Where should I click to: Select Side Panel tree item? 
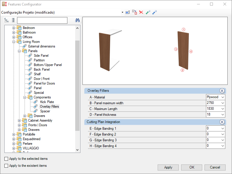click(x=41, y=56)
